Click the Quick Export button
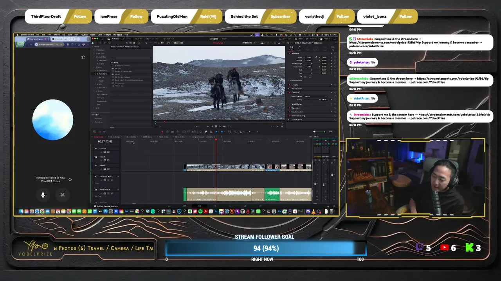Viewport: 501px width, 281px height. (285, 39)
